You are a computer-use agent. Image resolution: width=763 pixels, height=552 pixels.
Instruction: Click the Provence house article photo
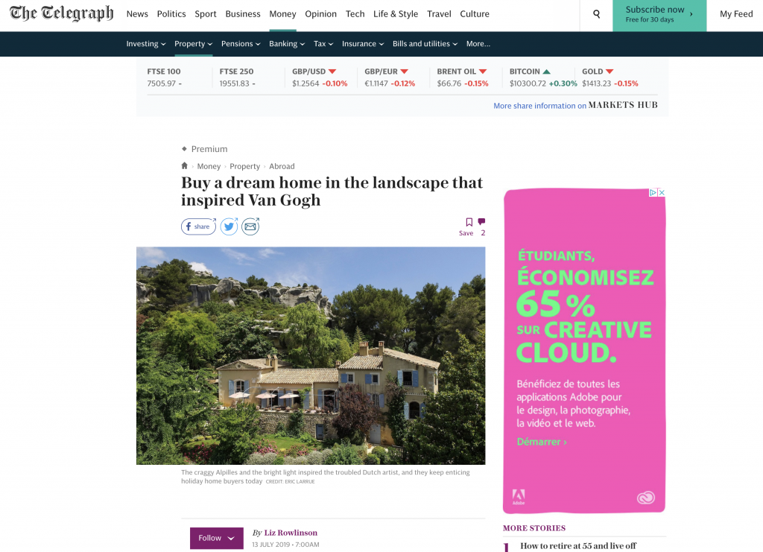(311, 355)
